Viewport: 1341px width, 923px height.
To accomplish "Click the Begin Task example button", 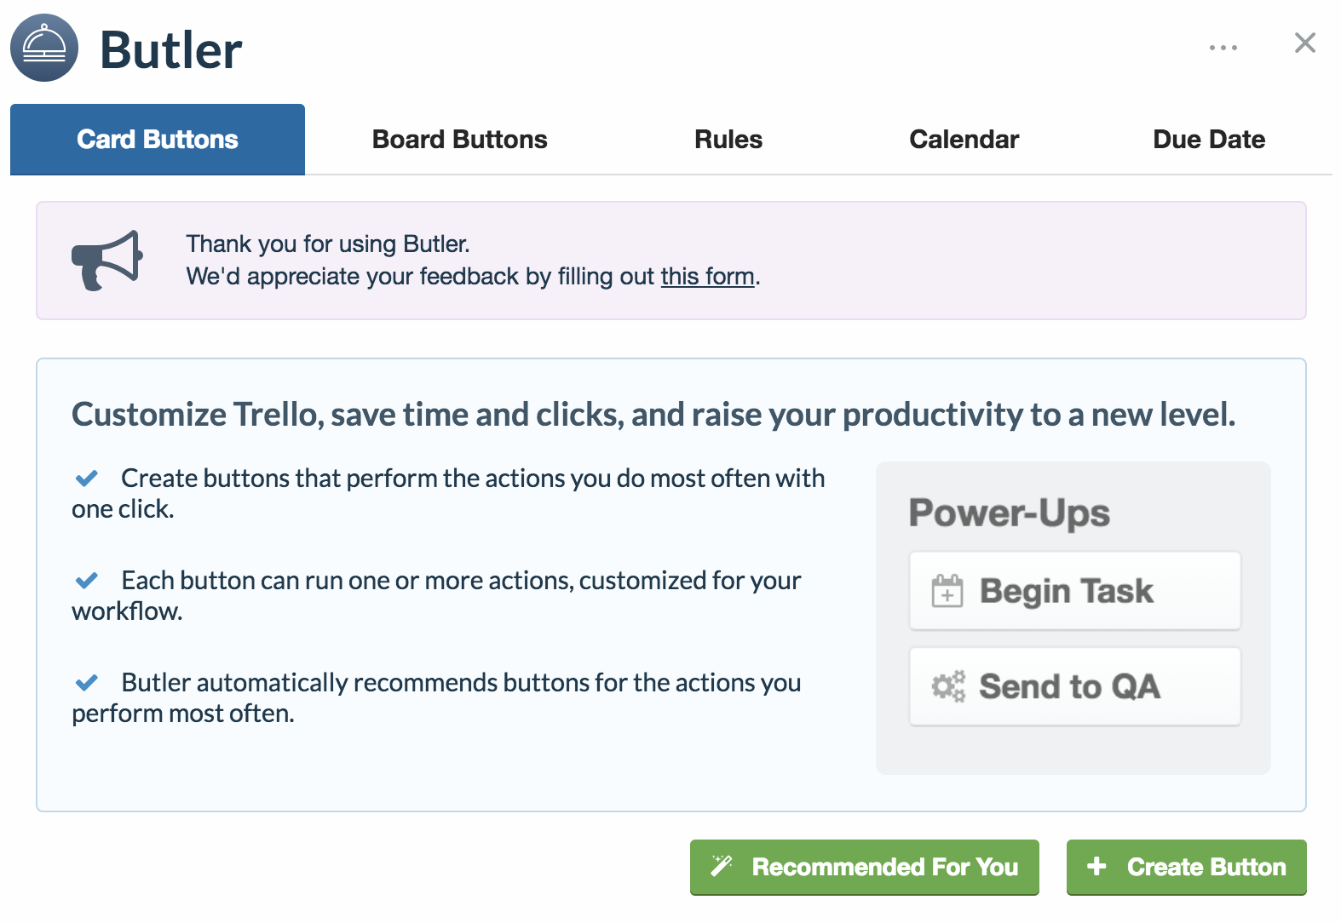I will tap(1074, 591).
